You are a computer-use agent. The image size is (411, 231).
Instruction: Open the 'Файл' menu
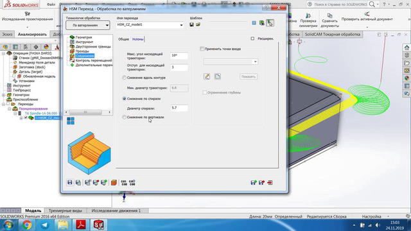[51, 4]
